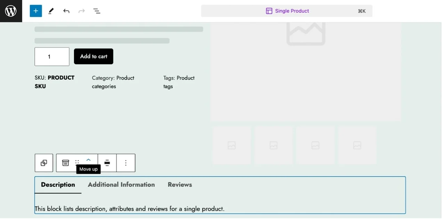This screenshot has height=219, width=442.
Task: Undo the last change
Action: pos(66,11)
